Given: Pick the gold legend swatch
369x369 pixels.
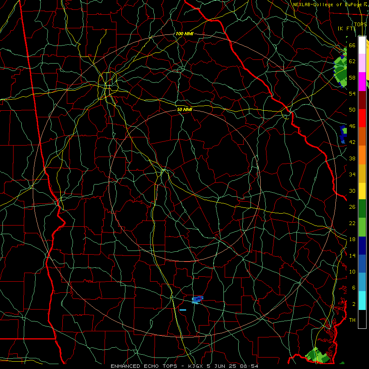Looking at the screenshot, I should click(x=362, y=173).
